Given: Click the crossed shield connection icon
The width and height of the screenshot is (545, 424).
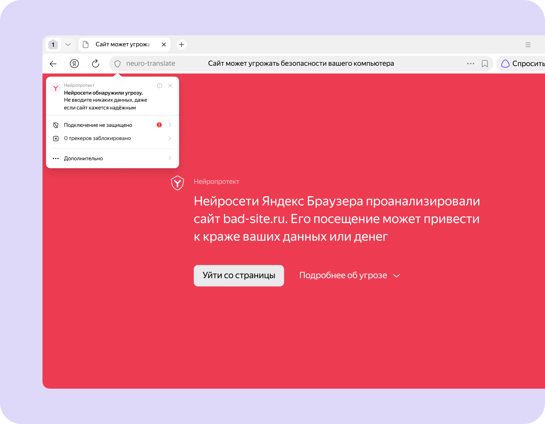Looking at the screenshot, I should (x=56, y=125).
